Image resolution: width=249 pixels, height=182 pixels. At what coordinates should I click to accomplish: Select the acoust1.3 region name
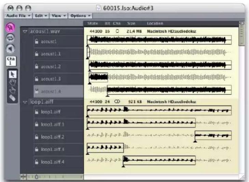click(x=51, y=79)
